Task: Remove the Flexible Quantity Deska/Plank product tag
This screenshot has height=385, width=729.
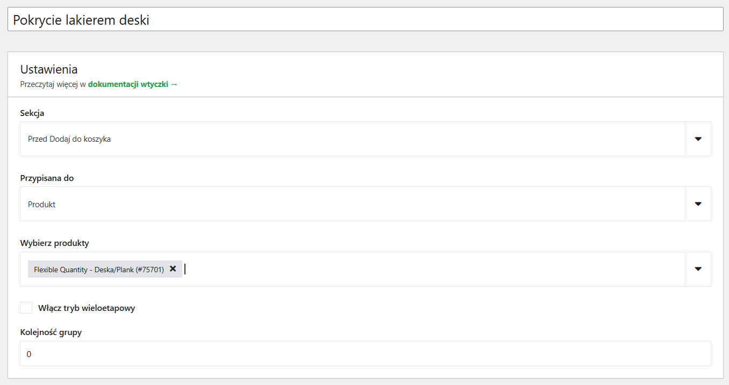Action: coord(173,269)
